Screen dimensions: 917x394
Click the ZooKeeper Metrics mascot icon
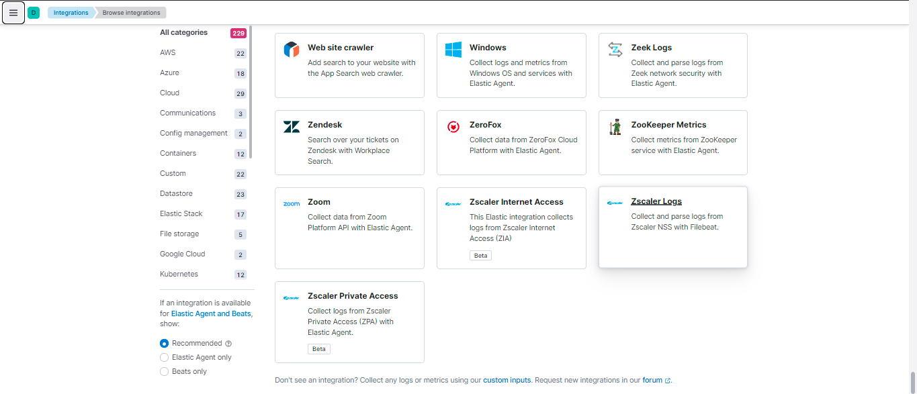[615, 127]
